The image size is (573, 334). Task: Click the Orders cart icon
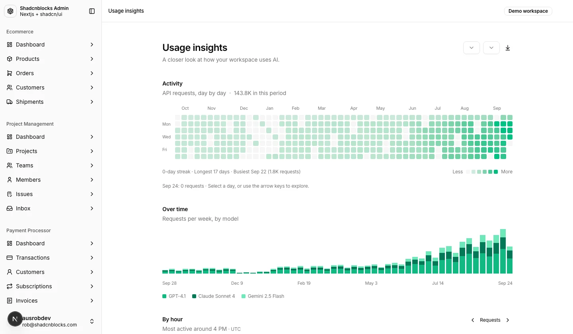tap(10, 73)
